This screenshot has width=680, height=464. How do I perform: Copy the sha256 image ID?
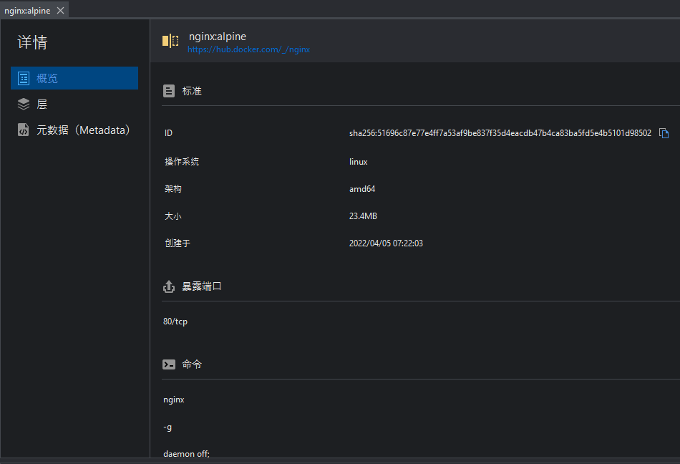[664, 133]
